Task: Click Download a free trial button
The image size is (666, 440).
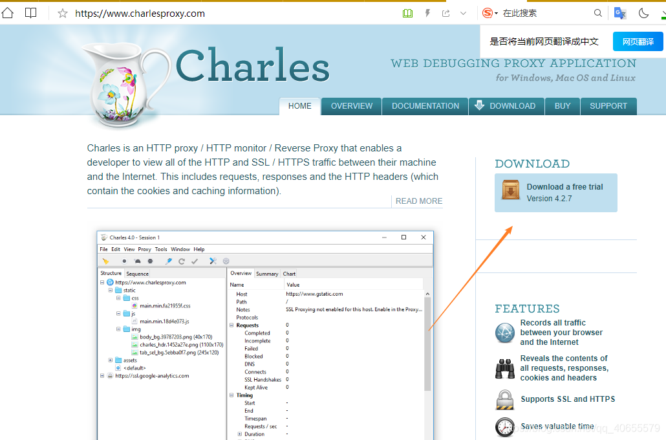Action: tap(555, 193)
